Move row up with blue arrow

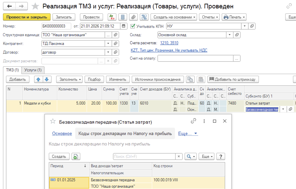click(38, 79)
